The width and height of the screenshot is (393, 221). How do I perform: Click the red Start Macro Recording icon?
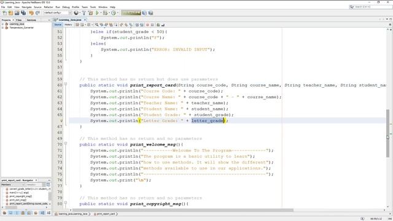tap(147, 25)
